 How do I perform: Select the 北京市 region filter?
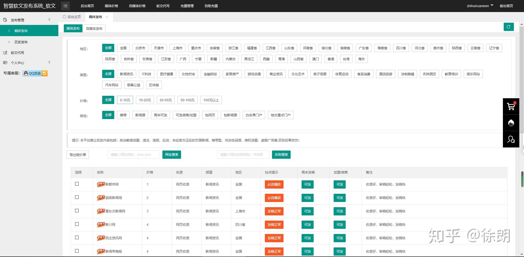140,48
